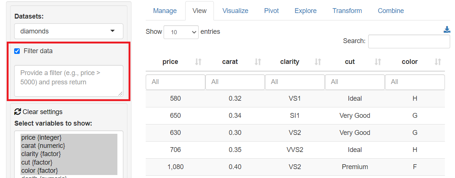Sort table by carat column arrows

pos(258,62)
